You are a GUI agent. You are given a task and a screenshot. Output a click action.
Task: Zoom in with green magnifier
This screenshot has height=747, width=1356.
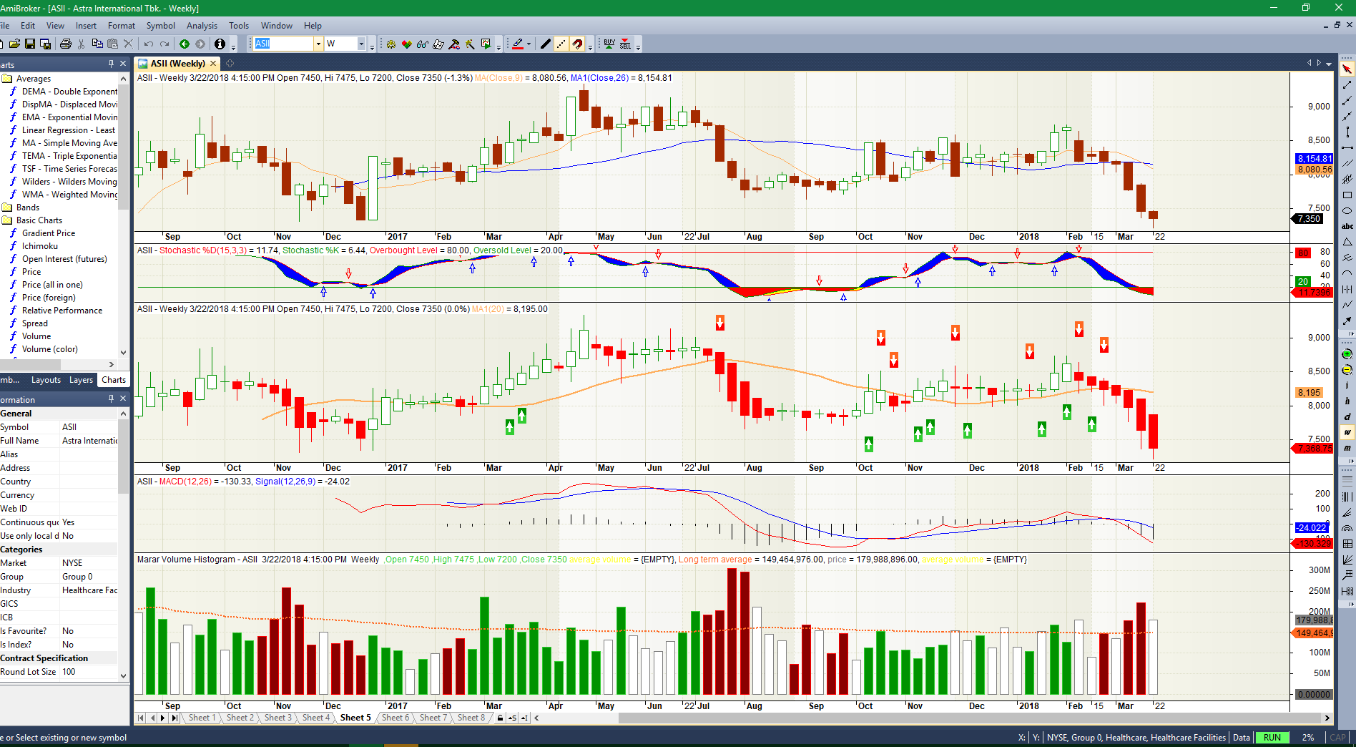pyautogui.click(x=1347, y=354)
